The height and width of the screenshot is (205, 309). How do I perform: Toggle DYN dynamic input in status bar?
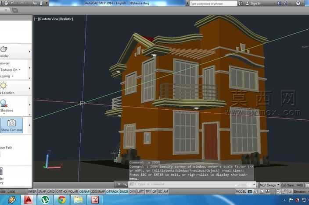pos(133,191)
